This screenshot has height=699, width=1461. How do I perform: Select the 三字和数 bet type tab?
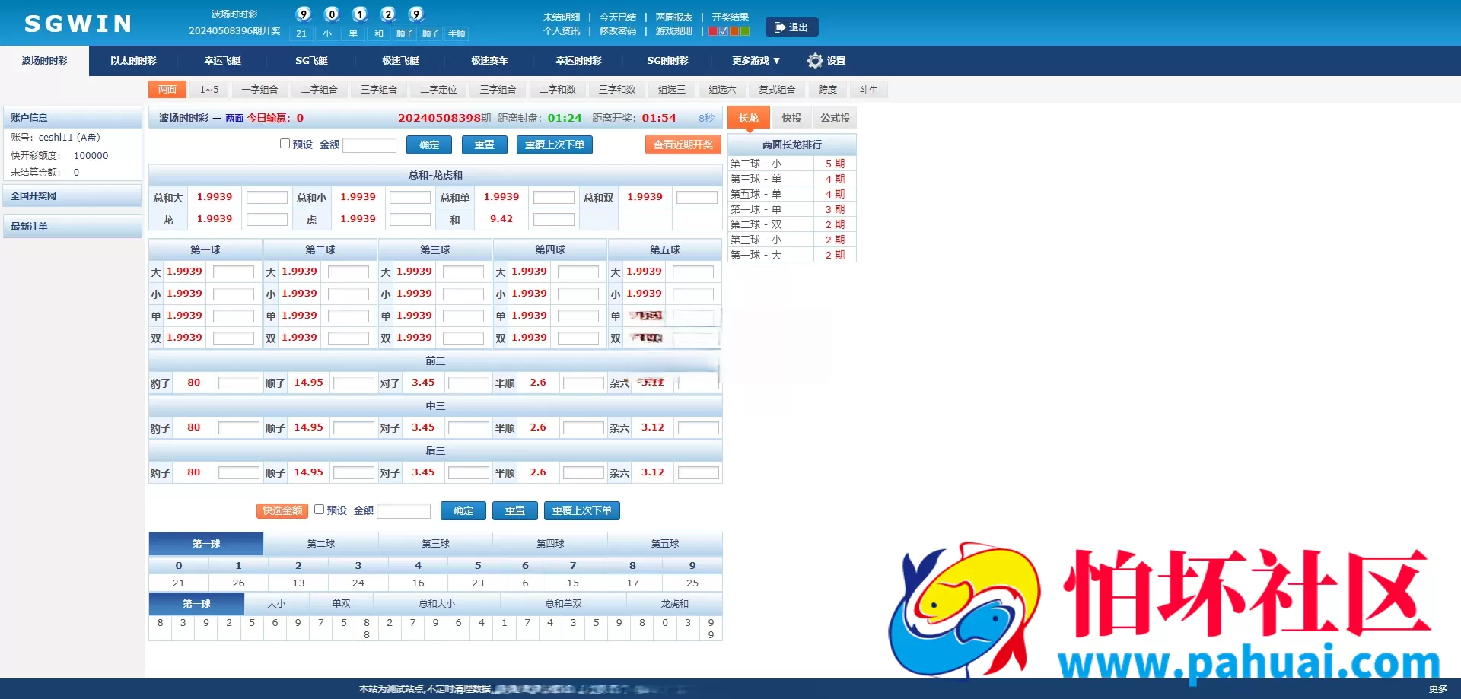[616, 90]
